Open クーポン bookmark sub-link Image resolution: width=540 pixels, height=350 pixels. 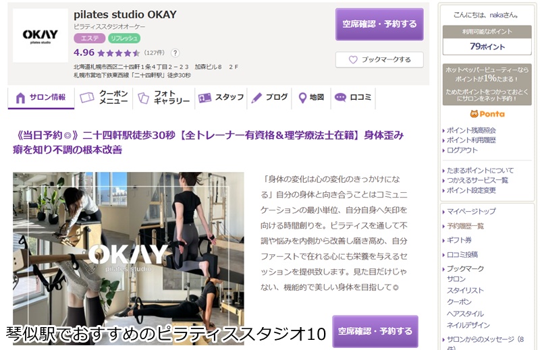[459, 302]
